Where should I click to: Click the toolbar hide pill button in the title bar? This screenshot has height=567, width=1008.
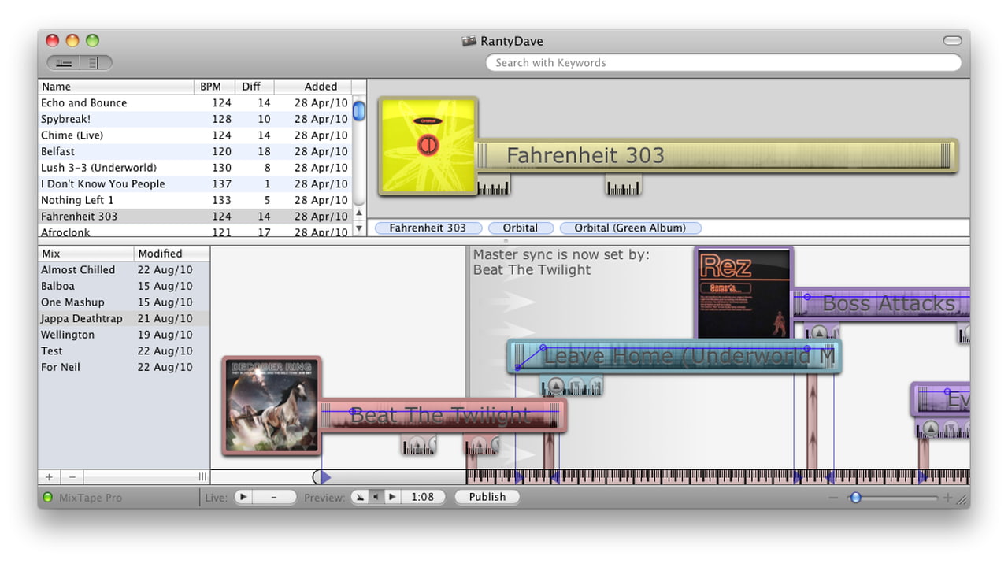(x=952, y=41)
